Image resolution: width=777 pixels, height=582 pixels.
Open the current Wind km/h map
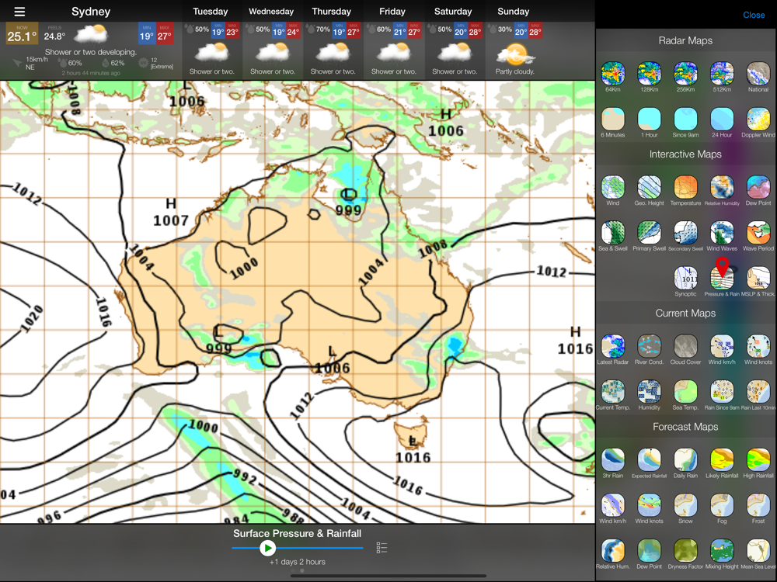tap(722, 346)
